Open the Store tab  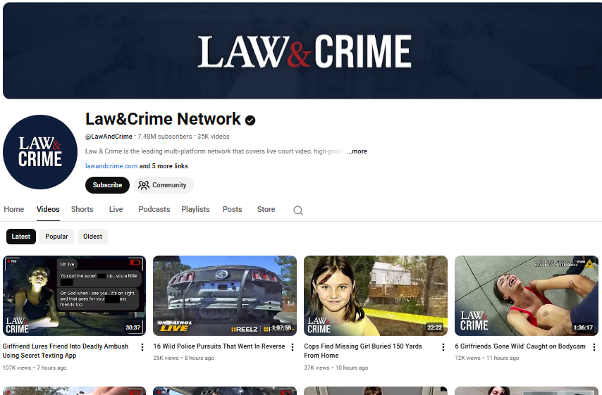pos(266,209)
